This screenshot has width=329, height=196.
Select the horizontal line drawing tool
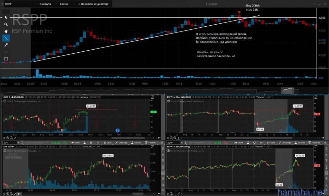(6, 52)
